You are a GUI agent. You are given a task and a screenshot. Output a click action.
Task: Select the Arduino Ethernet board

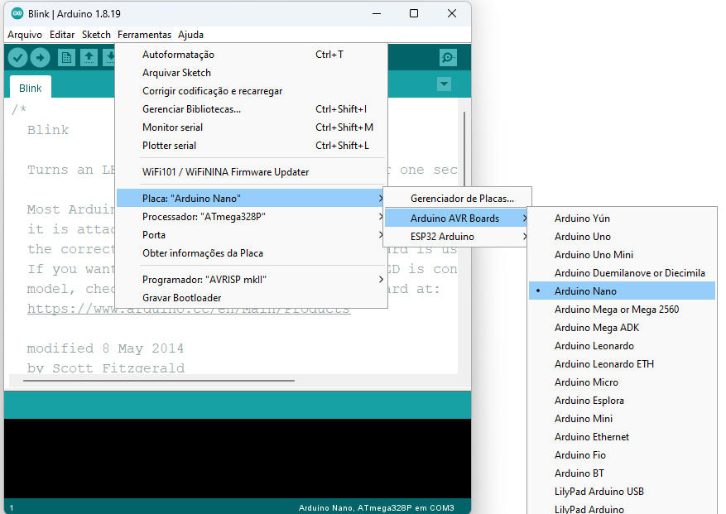pyautogui.click(x=622, y=437)
